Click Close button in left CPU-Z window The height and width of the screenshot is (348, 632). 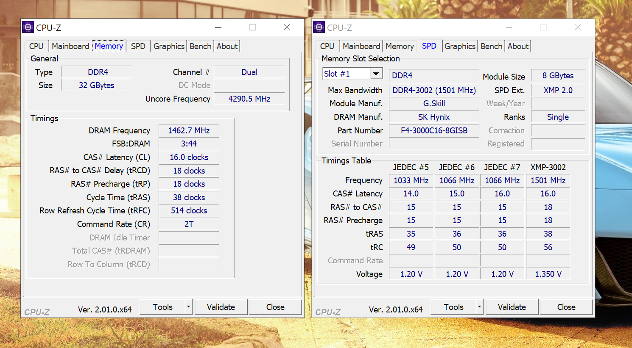[275, 307]
